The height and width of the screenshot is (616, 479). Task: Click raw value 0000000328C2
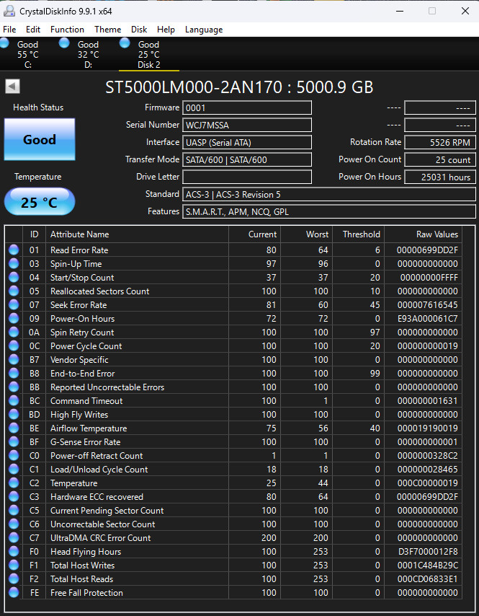point(427,456)
